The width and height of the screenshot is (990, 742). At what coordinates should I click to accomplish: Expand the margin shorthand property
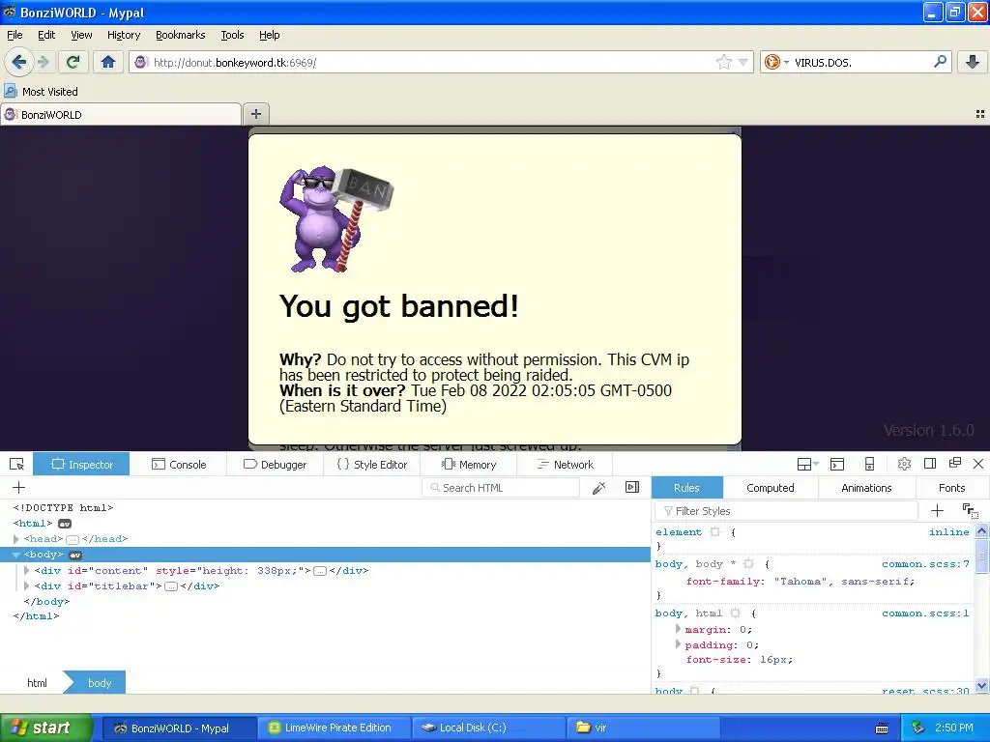click(x=678, y=629)
